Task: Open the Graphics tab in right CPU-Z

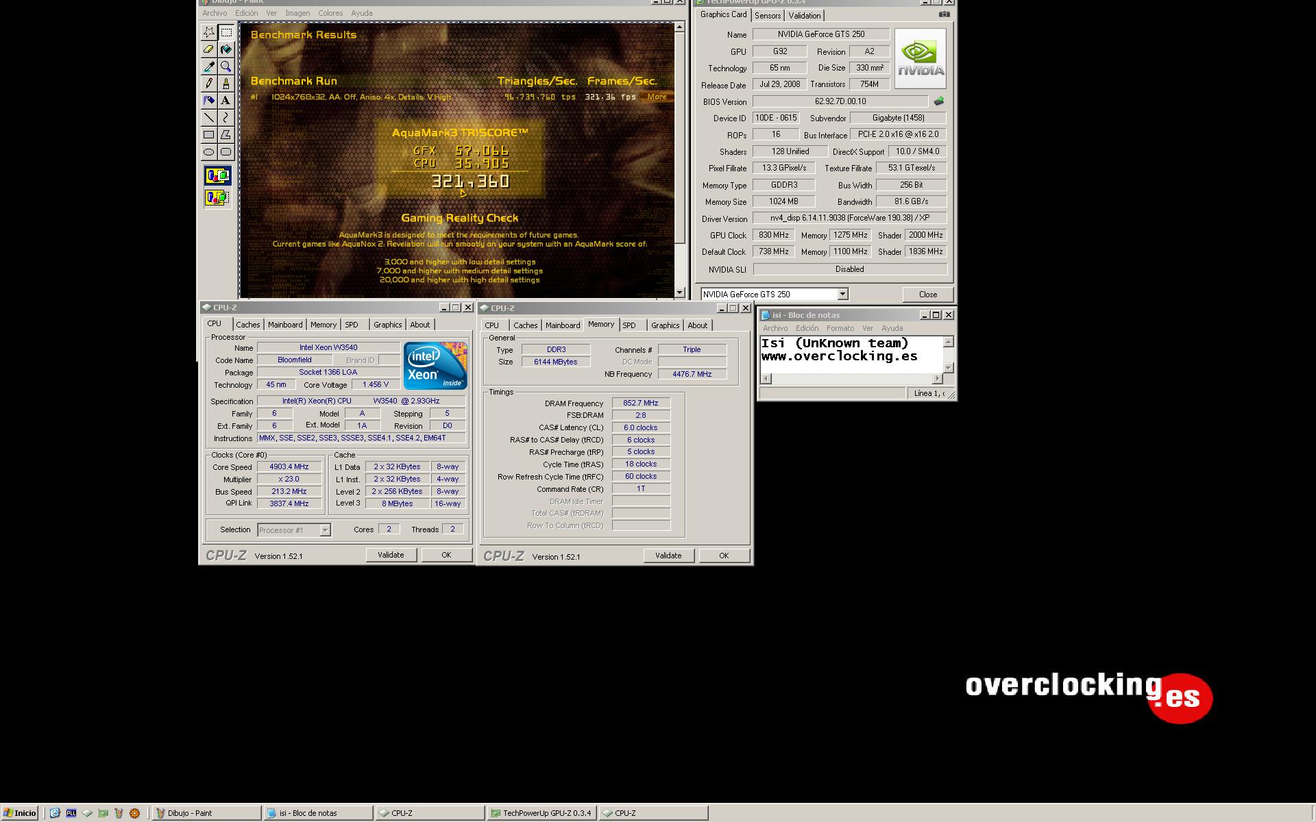Action: 665,325
